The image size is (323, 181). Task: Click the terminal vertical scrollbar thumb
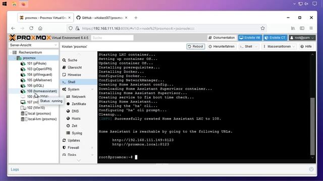(312, 126)
